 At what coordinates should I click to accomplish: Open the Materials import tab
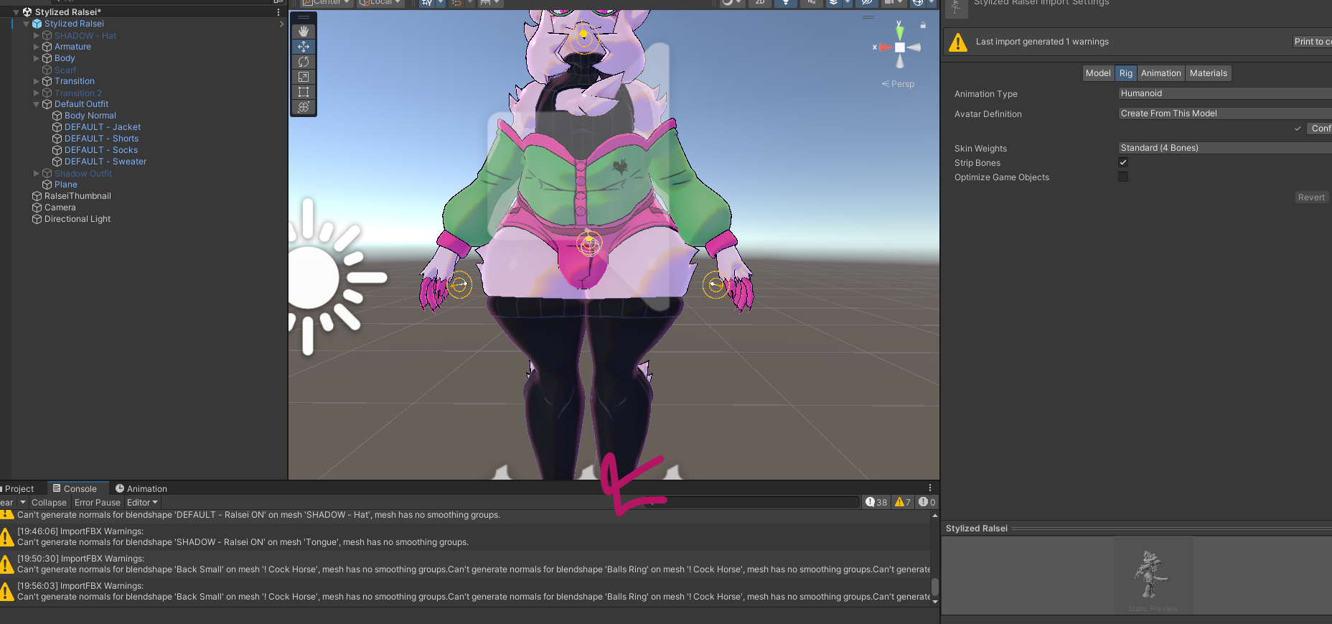click(1208, 73)
